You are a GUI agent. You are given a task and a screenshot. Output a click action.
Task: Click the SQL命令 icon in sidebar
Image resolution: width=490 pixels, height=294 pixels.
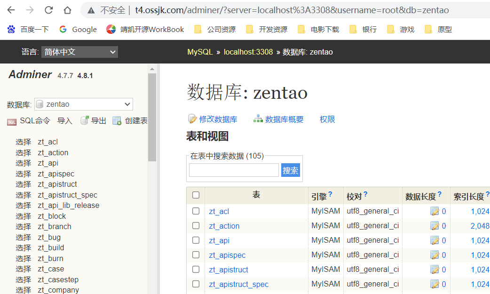coord(12,121)
